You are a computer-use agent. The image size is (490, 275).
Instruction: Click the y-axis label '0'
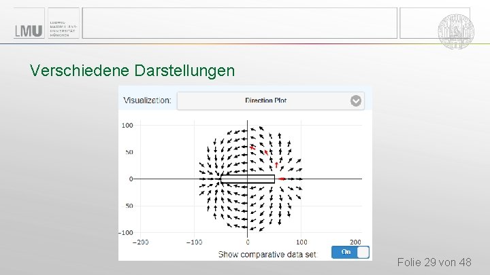(x=131, y=179)
